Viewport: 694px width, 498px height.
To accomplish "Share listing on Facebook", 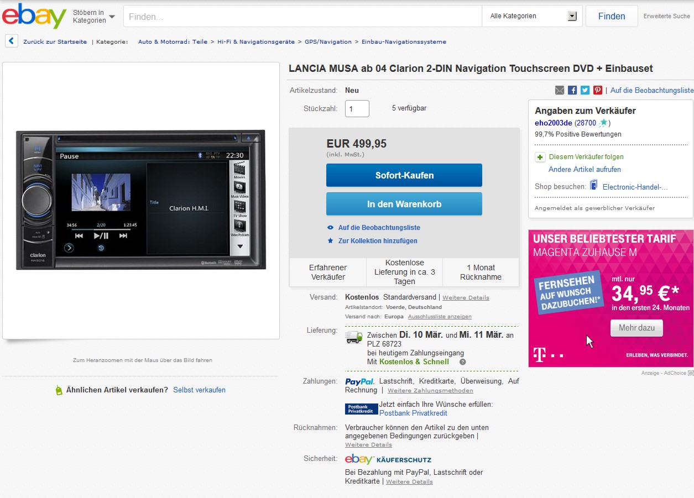I will click(572, 90).
